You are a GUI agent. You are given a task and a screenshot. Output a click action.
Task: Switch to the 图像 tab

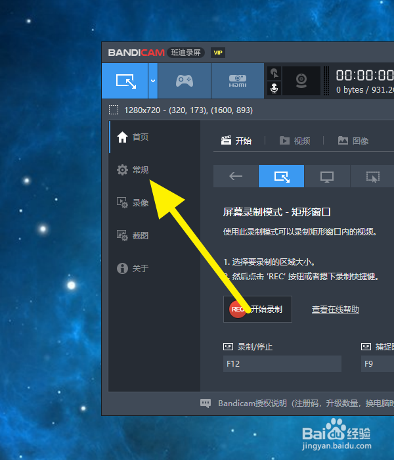pyautogui.click(x=353, y=141)
